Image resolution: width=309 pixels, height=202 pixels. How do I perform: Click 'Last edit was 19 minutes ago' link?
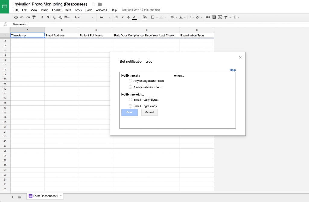141,10
